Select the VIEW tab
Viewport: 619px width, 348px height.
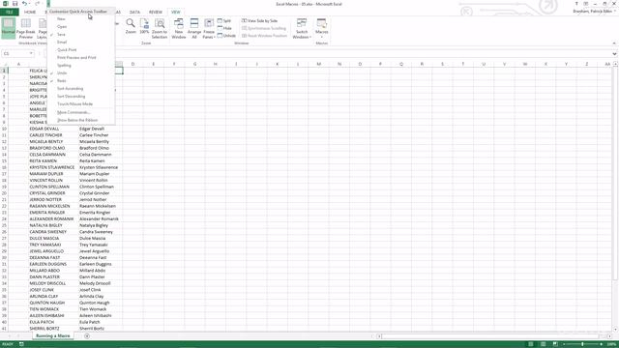176,13
